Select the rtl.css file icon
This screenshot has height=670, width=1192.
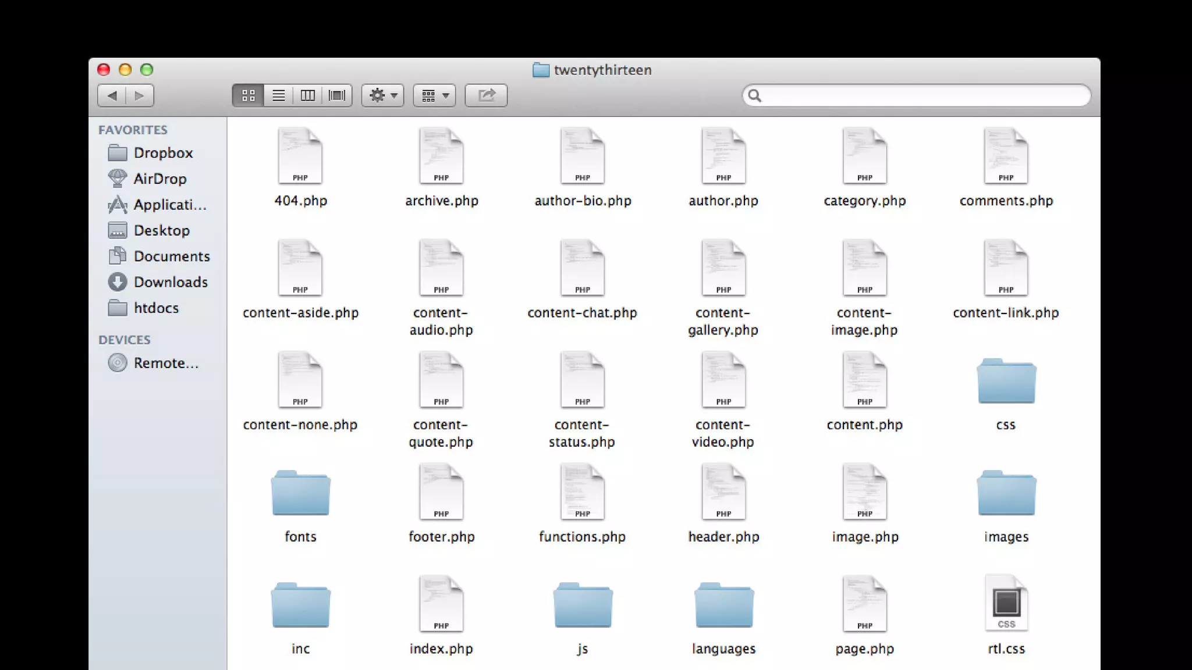[1006, 604]
